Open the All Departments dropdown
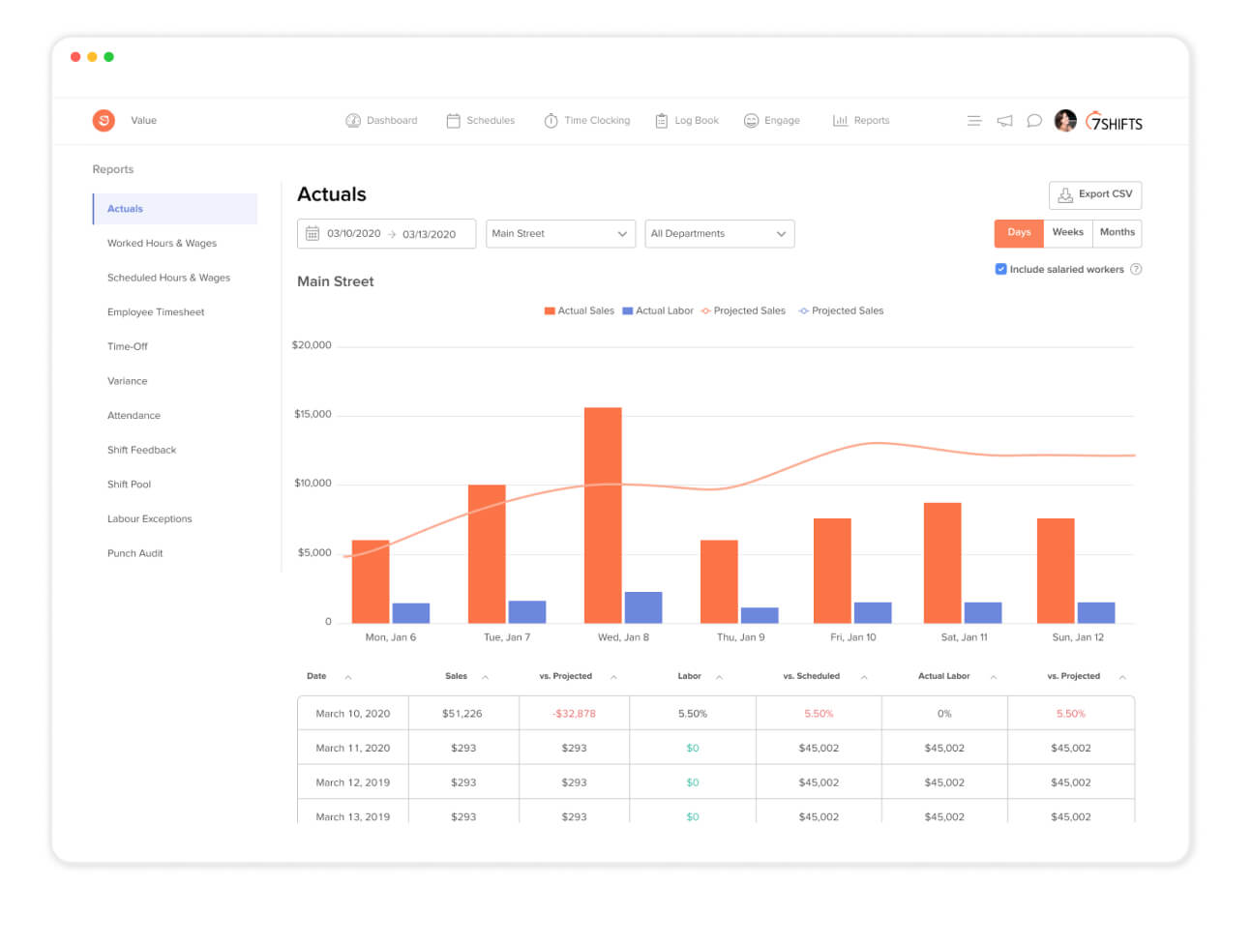1252x943 pixels. (x=719, y=234)
